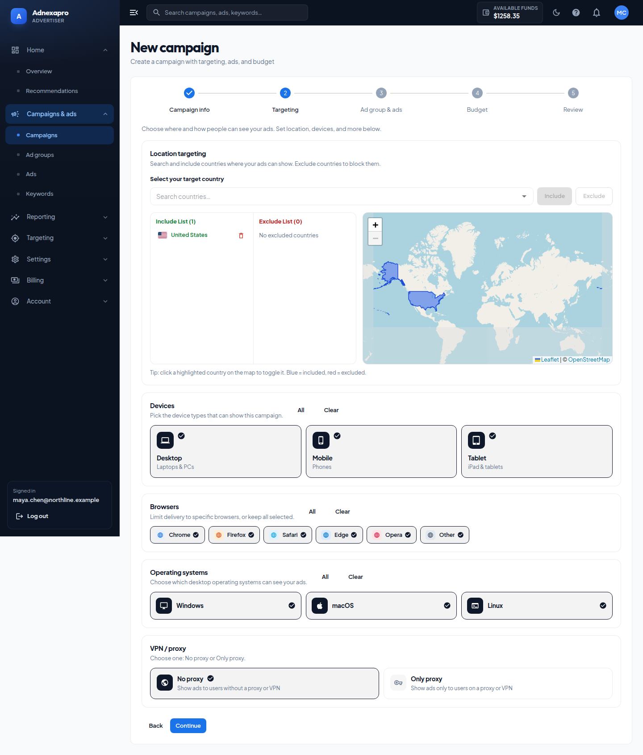This screenshot has width=643, height=755.
Task: Collapse sidebar with menu toggle icon
Action: coord(134,13)
